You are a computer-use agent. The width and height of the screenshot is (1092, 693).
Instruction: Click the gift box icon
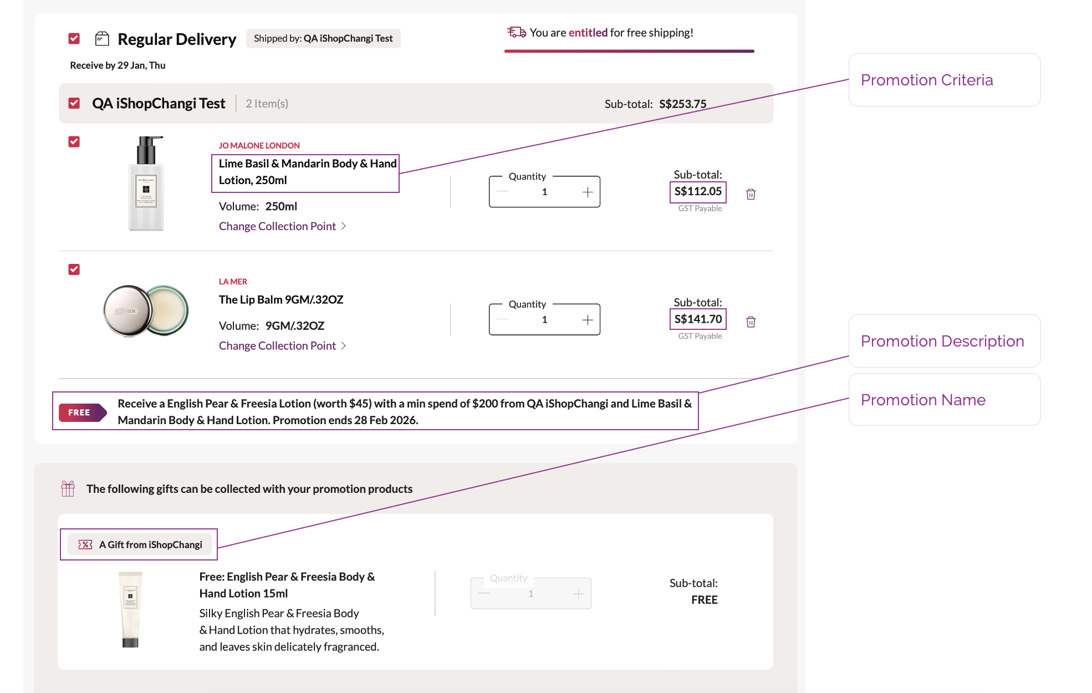point(68,488)
